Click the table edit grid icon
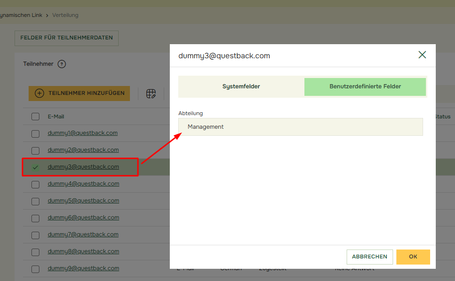This screenshot has height=281, width=455. coord(151,94)
